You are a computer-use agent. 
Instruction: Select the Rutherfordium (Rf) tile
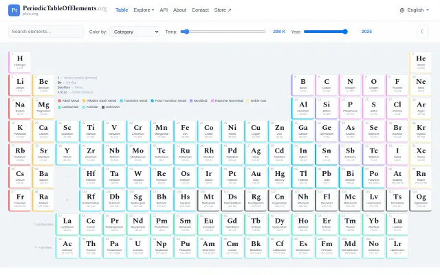[91, 200]
